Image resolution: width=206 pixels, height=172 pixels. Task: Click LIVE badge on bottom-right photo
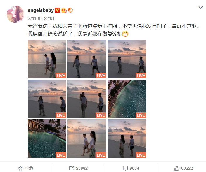141,155
